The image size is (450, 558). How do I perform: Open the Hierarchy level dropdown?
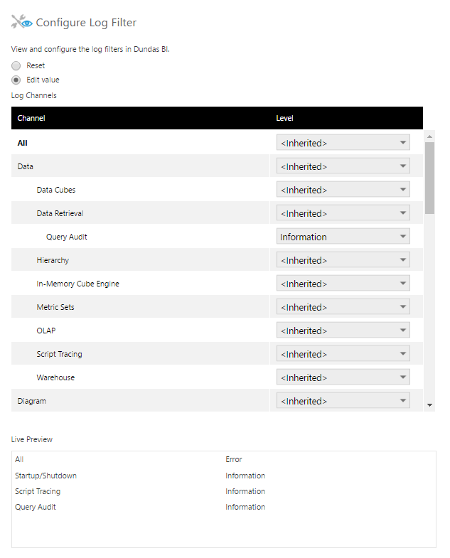coord(343,260)
